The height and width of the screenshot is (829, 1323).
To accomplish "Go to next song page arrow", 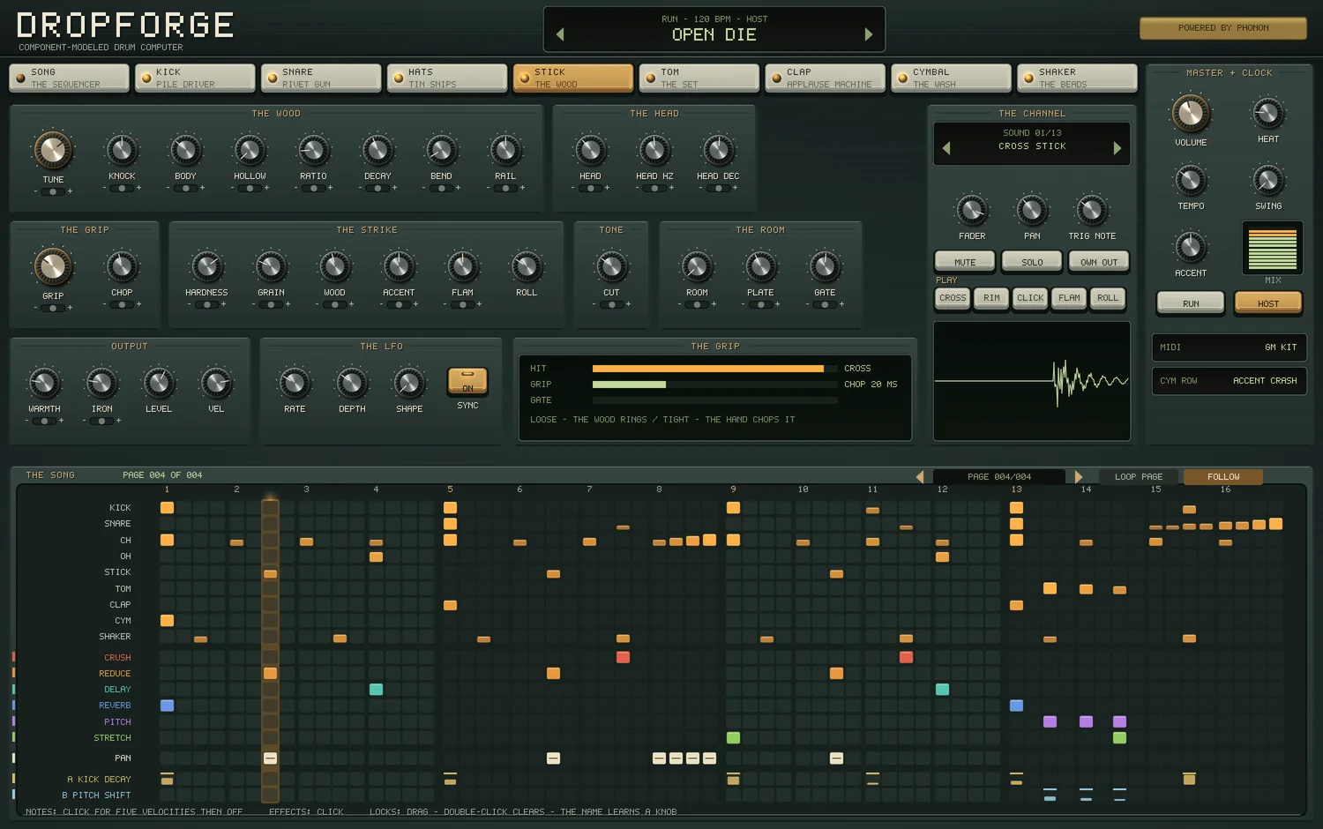I will 1078,477.
